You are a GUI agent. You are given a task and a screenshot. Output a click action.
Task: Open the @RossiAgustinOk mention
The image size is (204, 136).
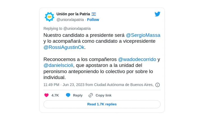pyautogui.click(x=64, y=47)
